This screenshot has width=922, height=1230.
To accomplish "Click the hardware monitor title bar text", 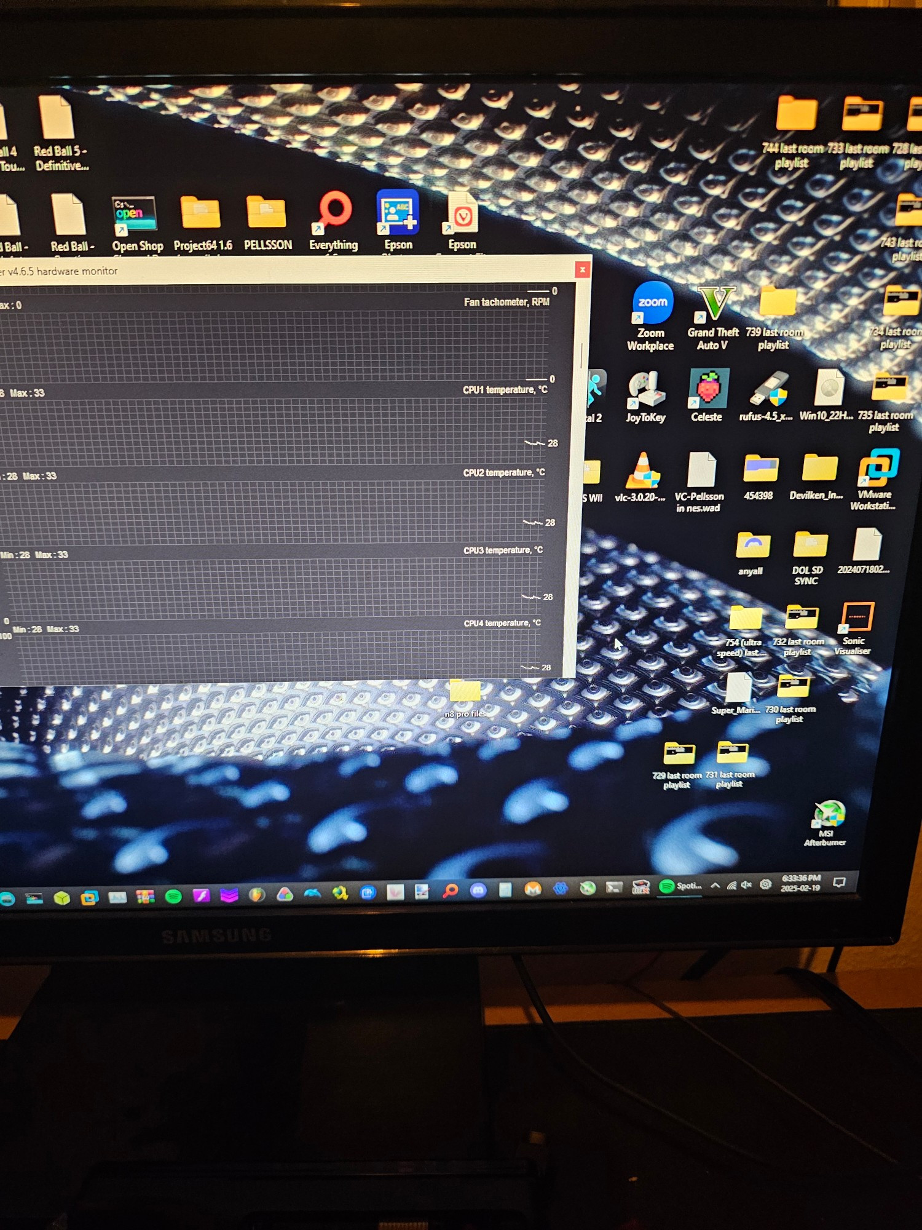I will click(60, 271).
